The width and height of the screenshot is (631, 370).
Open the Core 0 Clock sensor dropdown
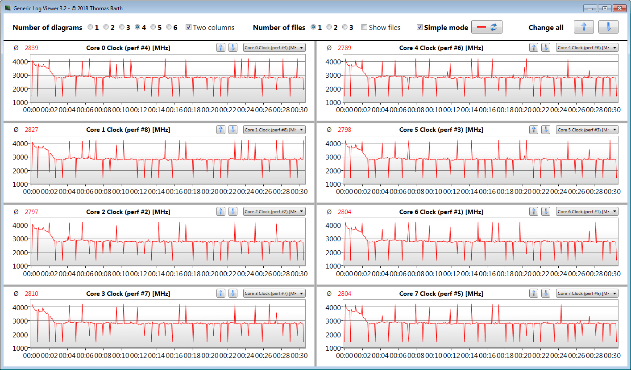coord(274,48)
